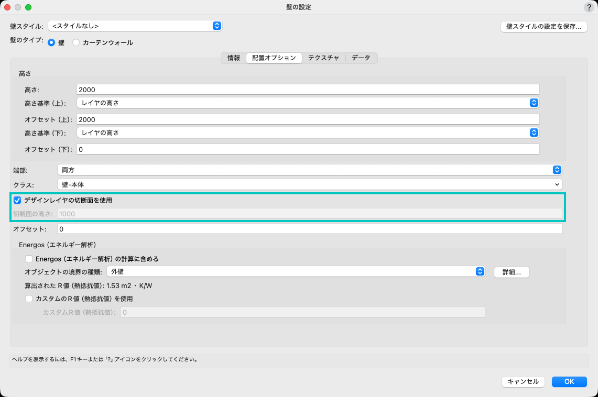Enable カスタムのR値 checkbox
Image resolution: width=598 pixels, height=397 pixels.
pos(29,299)
